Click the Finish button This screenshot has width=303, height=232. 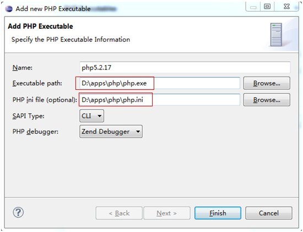point(218,213)
